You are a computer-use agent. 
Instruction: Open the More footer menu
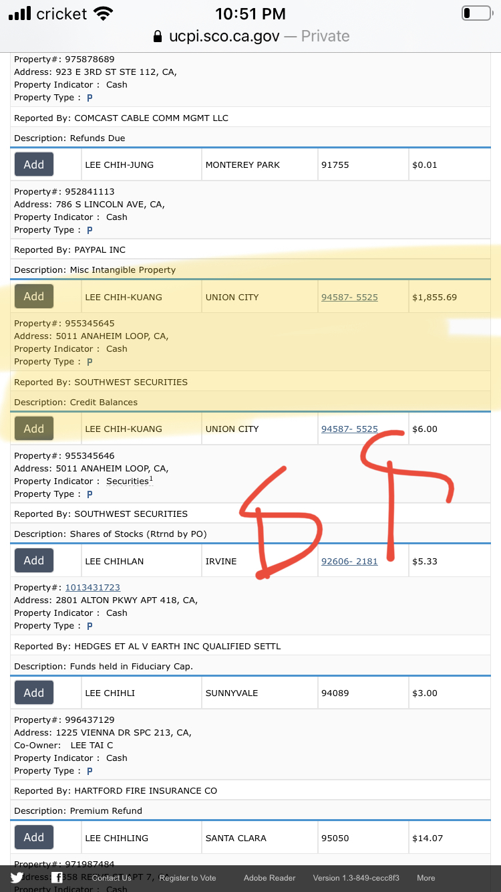(426, 878)
